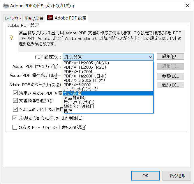Screen dimensions: 194x184
Task: Click the PDF settings description text
Action: [100, 38]
